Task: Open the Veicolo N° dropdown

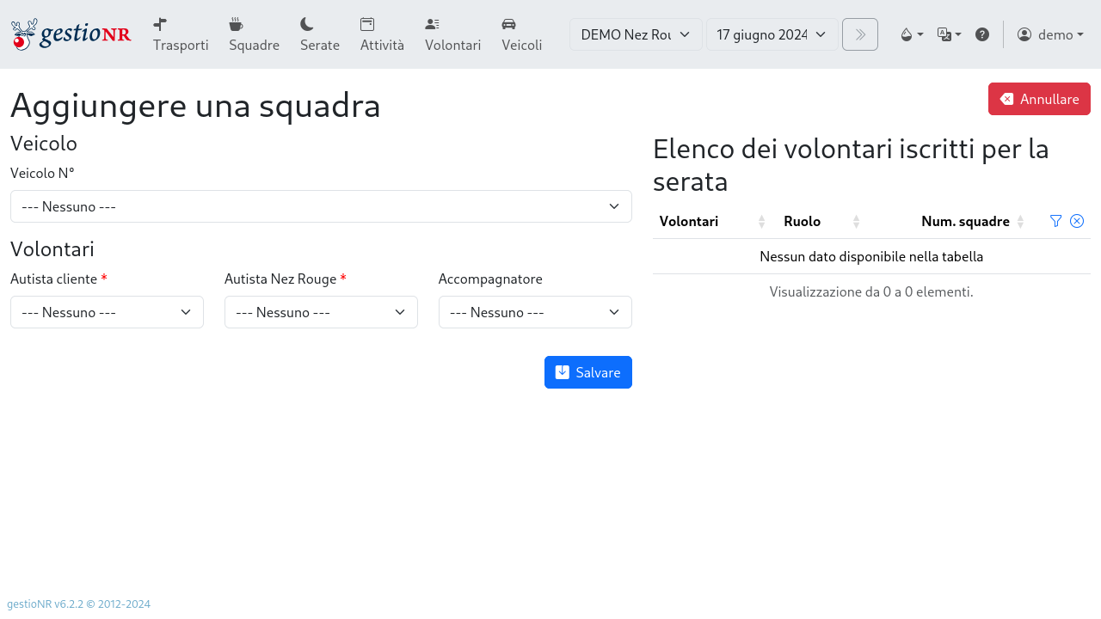Action: tap(320, 206)
